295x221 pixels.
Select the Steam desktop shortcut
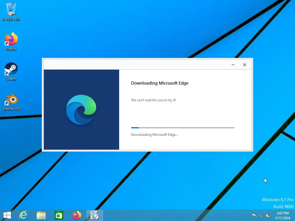11,71
